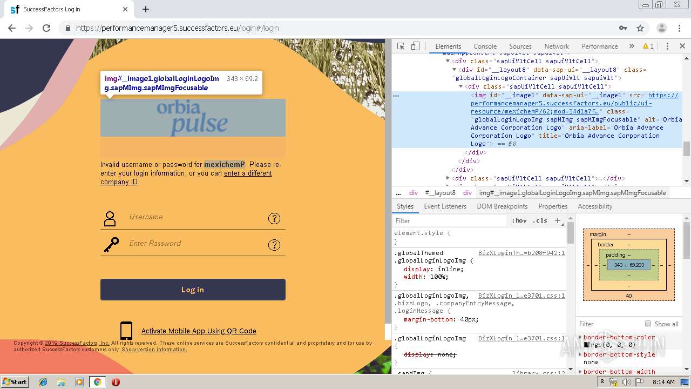The width and height of the screenshot is (691, 389).
Task: Enable the Show all checkbox
Action: 648,324
